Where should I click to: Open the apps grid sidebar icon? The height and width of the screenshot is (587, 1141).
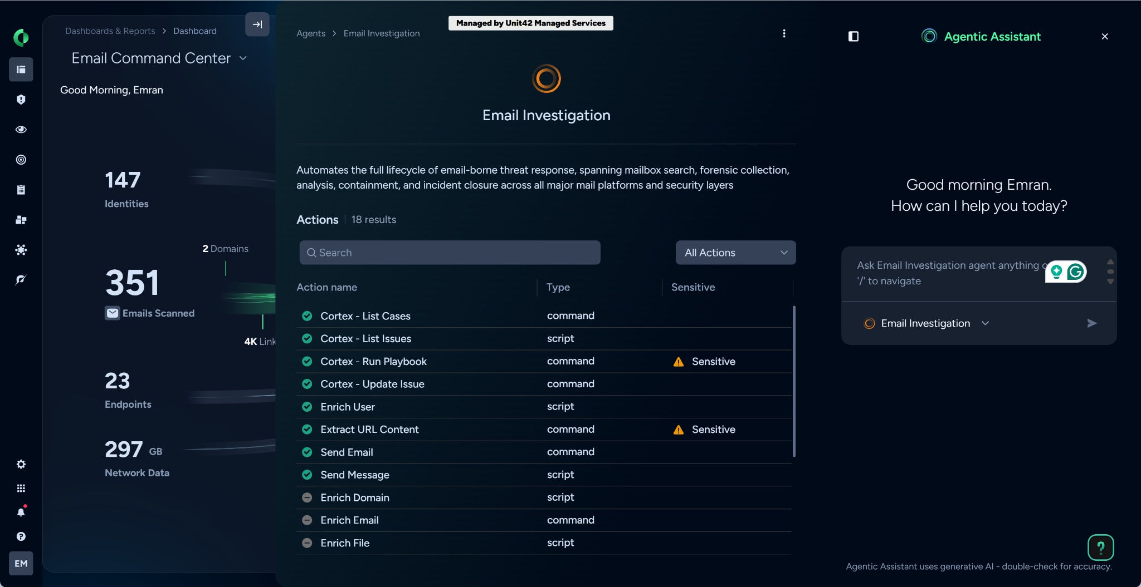[x=21, y=488]
